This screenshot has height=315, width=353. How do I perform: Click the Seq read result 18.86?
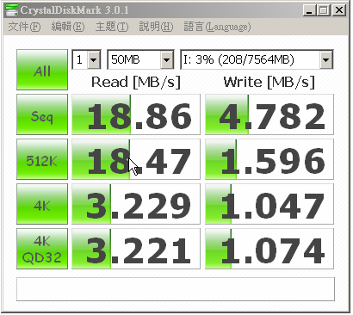point(136,114)
